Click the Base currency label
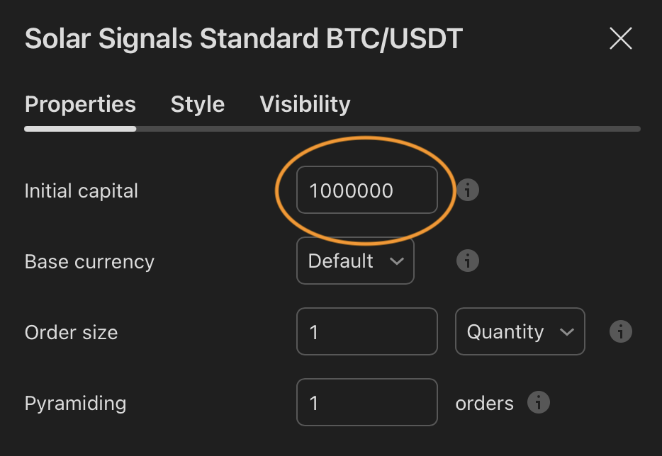 [89, 261]
